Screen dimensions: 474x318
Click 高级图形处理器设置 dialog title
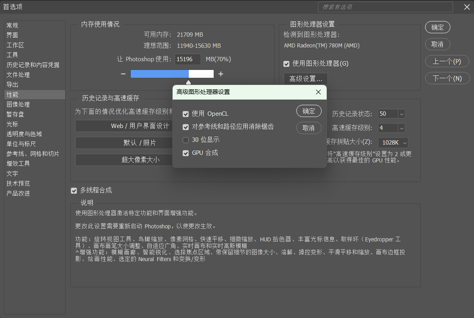203,92
